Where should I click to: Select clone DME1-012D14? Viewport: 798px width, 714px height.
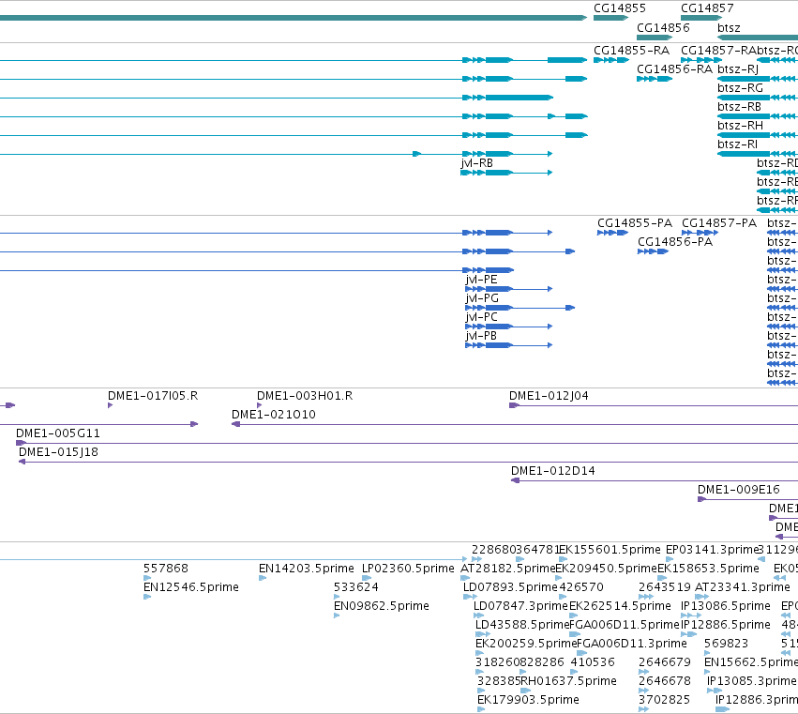pyautogui.click(x=553, y=471)
